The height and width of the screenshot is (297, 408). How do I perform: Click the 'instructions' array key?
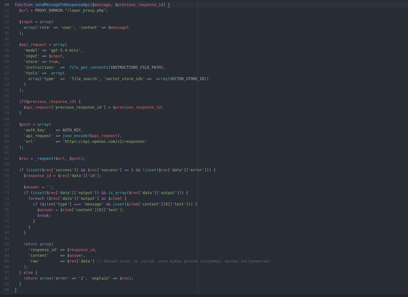pos(40,67)
